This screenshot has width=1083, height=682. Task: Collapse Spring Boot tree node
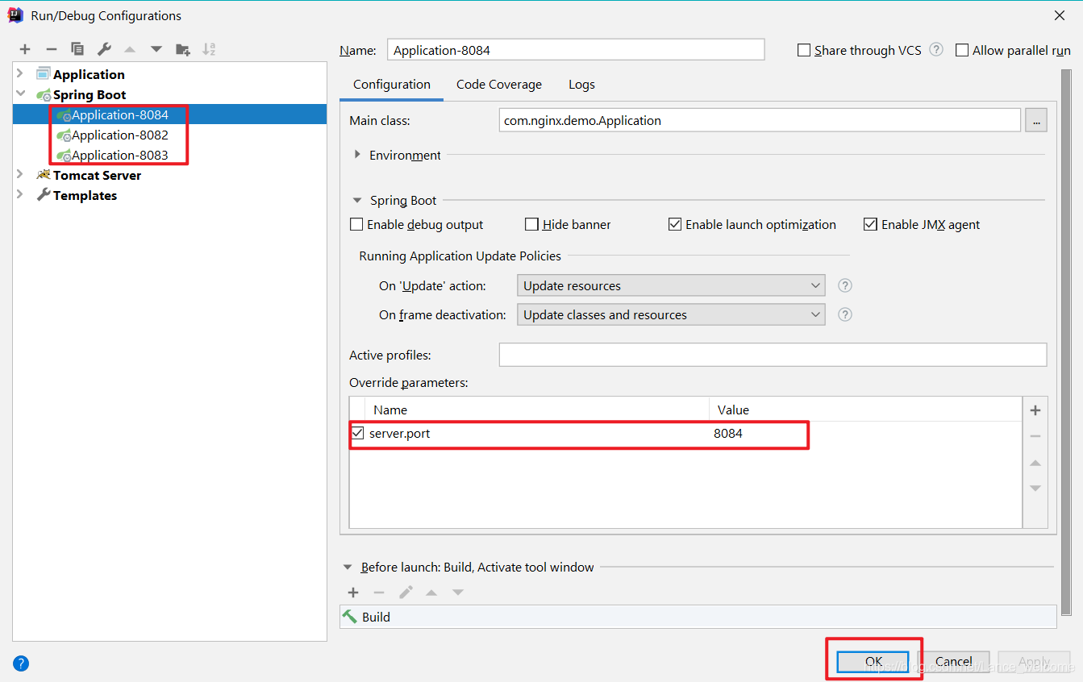(20, 94)
